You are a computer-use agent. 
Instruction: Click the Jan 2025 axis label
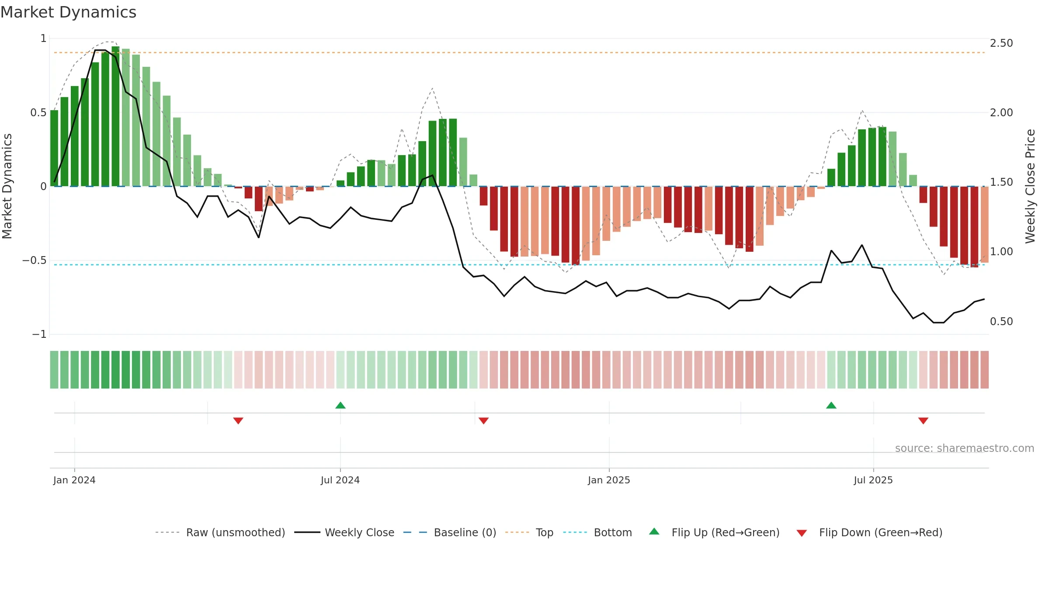click(x=609, y=480)
